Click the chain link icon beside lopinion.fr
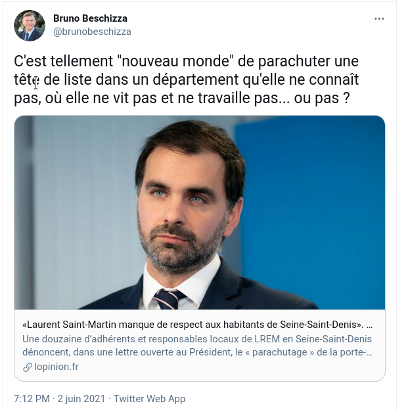Screen dimensions: 406x410 pyautogui.click(x=27, y=367)
